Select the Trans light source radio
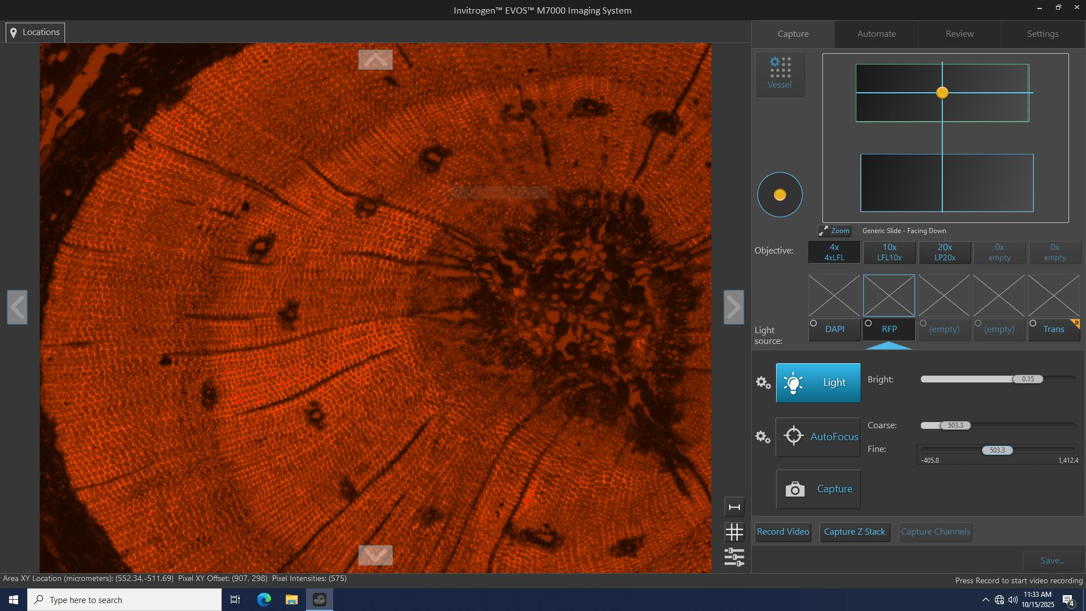Screen dimensions: 1086x611 1033,324
